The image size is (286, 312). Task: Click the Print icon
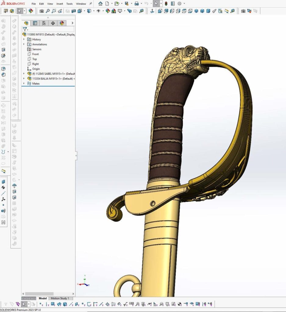coord(137,4)
